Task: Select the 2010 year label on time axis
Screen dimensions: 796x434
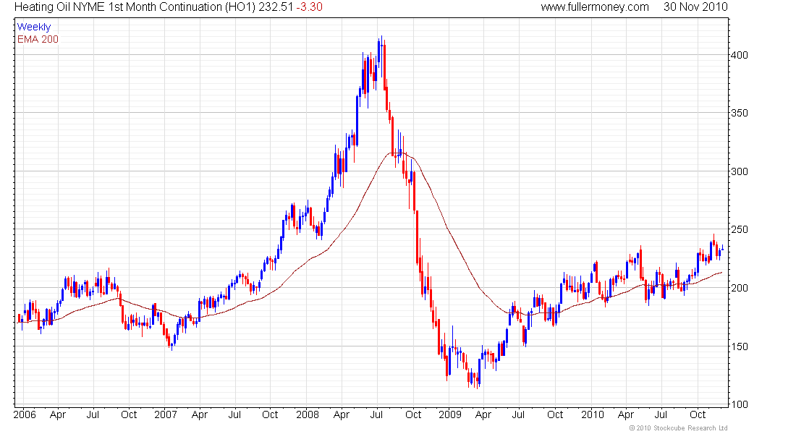Action: (x=593, y=414)
